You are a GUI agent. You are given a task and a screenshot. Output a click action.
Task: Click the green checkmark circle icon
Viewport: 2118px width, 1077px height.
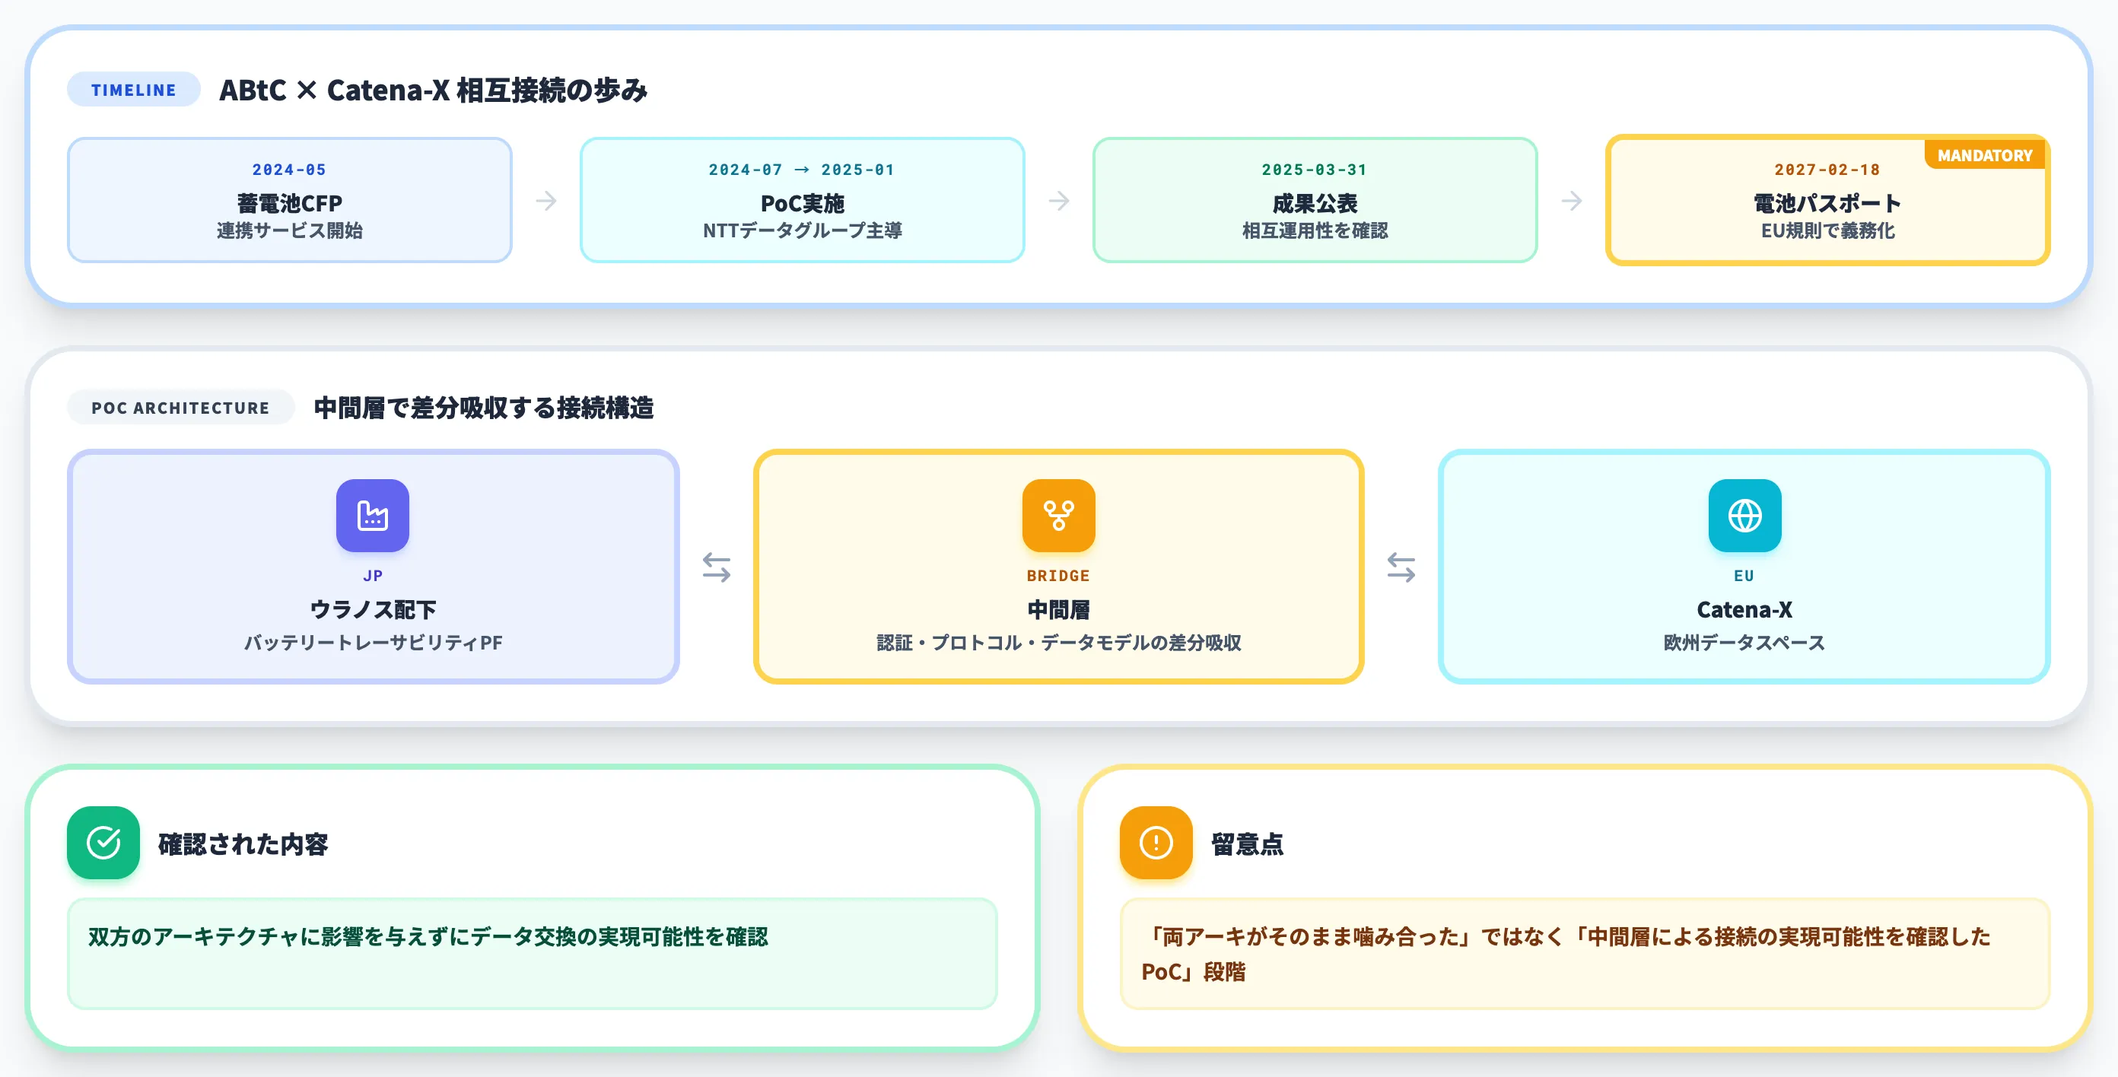point(103,842)
